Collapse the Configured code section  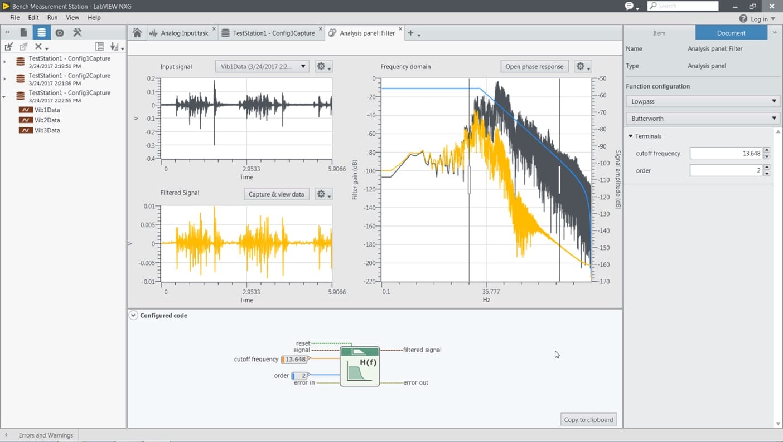(133, 315)
